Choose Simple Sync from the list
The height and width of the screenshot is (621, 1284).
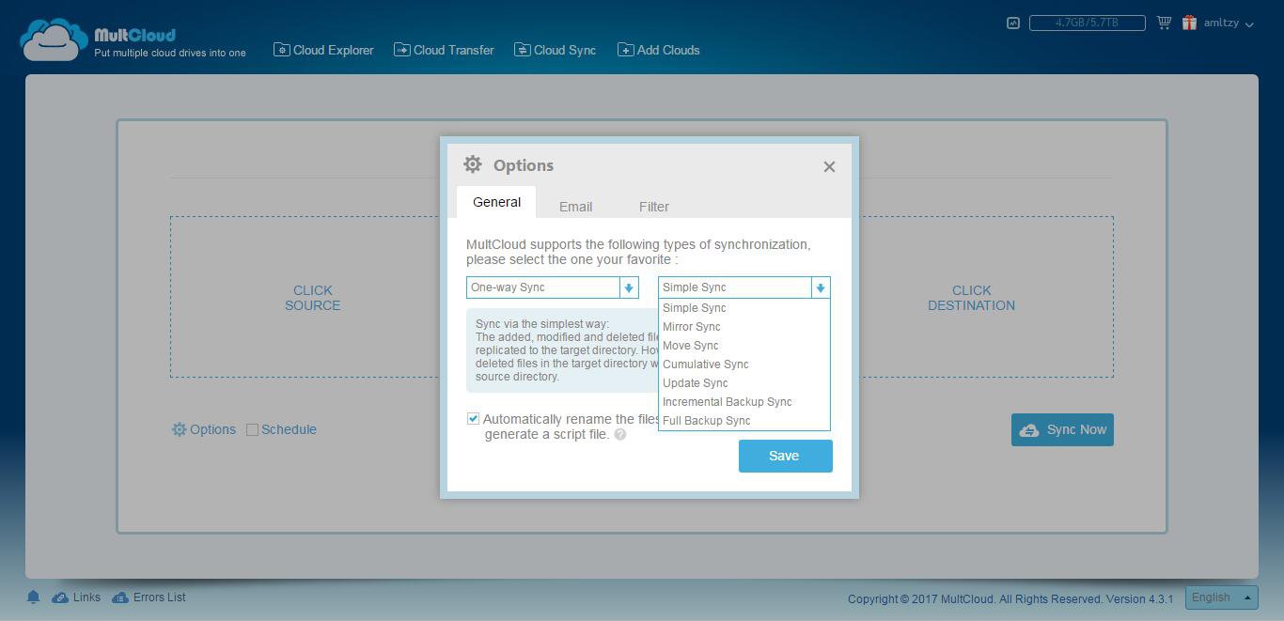coord(744,308)
